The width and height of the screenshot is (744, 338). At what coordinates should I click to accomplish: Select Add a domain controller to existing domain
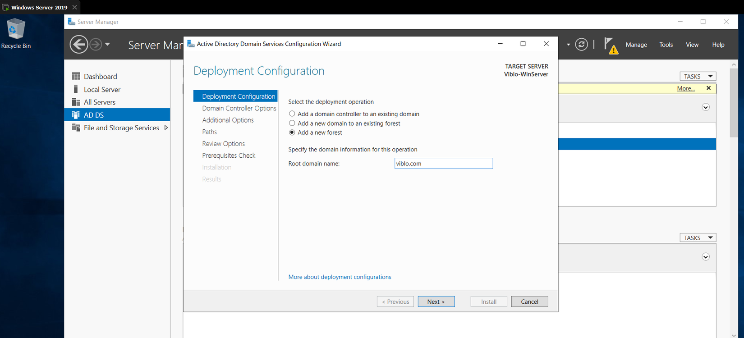coord(292,114)
